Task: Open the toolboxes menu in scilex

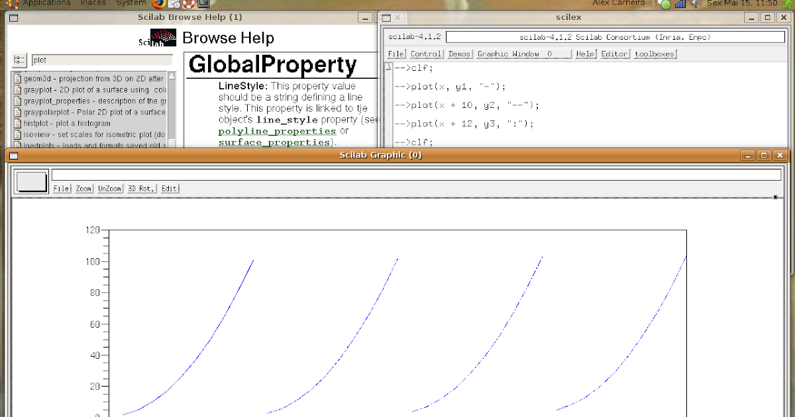Action: (655, 54)
